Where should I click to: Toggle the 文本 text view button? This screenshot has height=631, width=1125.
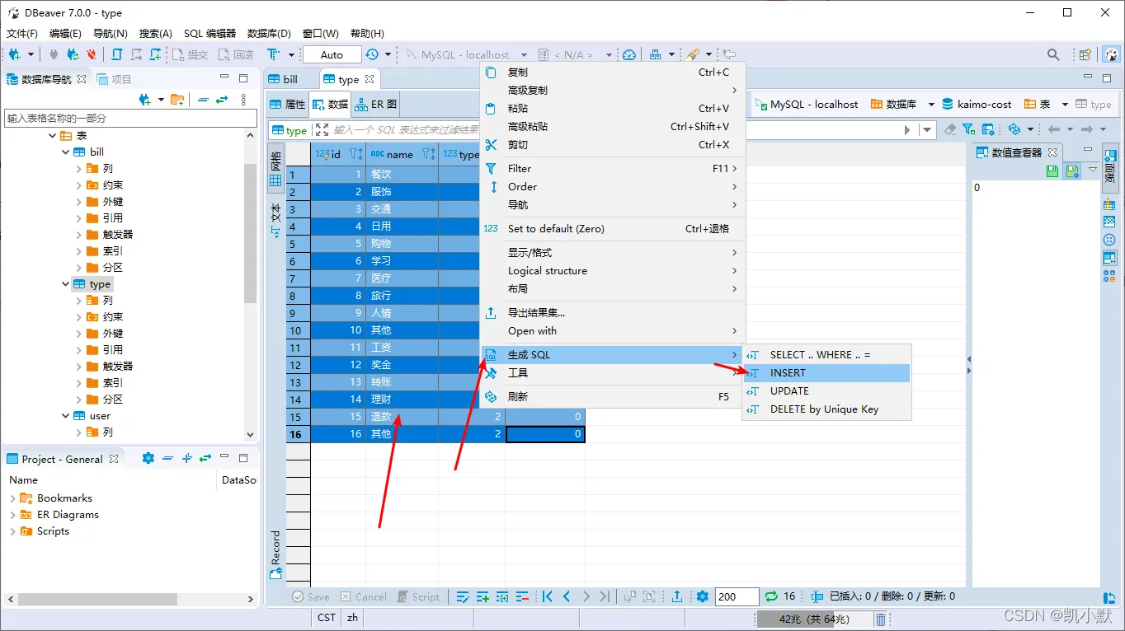click(x=275, y=219)
